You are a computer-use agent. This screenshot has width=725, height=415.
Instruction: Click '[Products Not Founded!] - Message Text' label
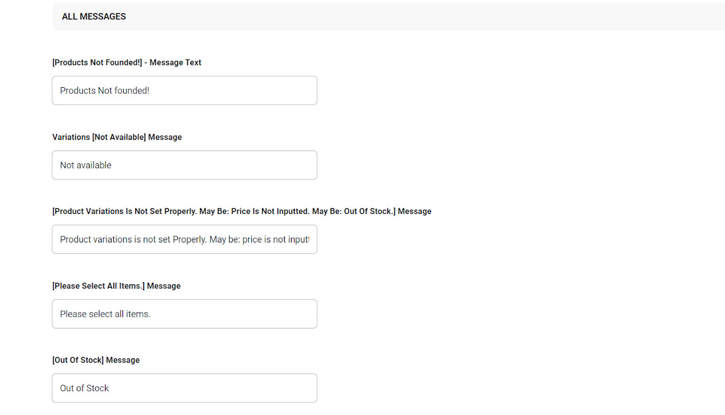[127, 62]
